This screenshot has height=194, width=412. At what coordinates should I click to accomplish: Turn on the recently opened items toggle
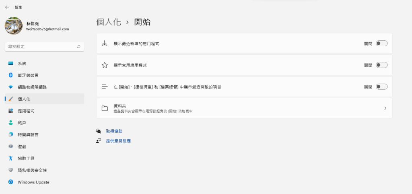point(381,87)
